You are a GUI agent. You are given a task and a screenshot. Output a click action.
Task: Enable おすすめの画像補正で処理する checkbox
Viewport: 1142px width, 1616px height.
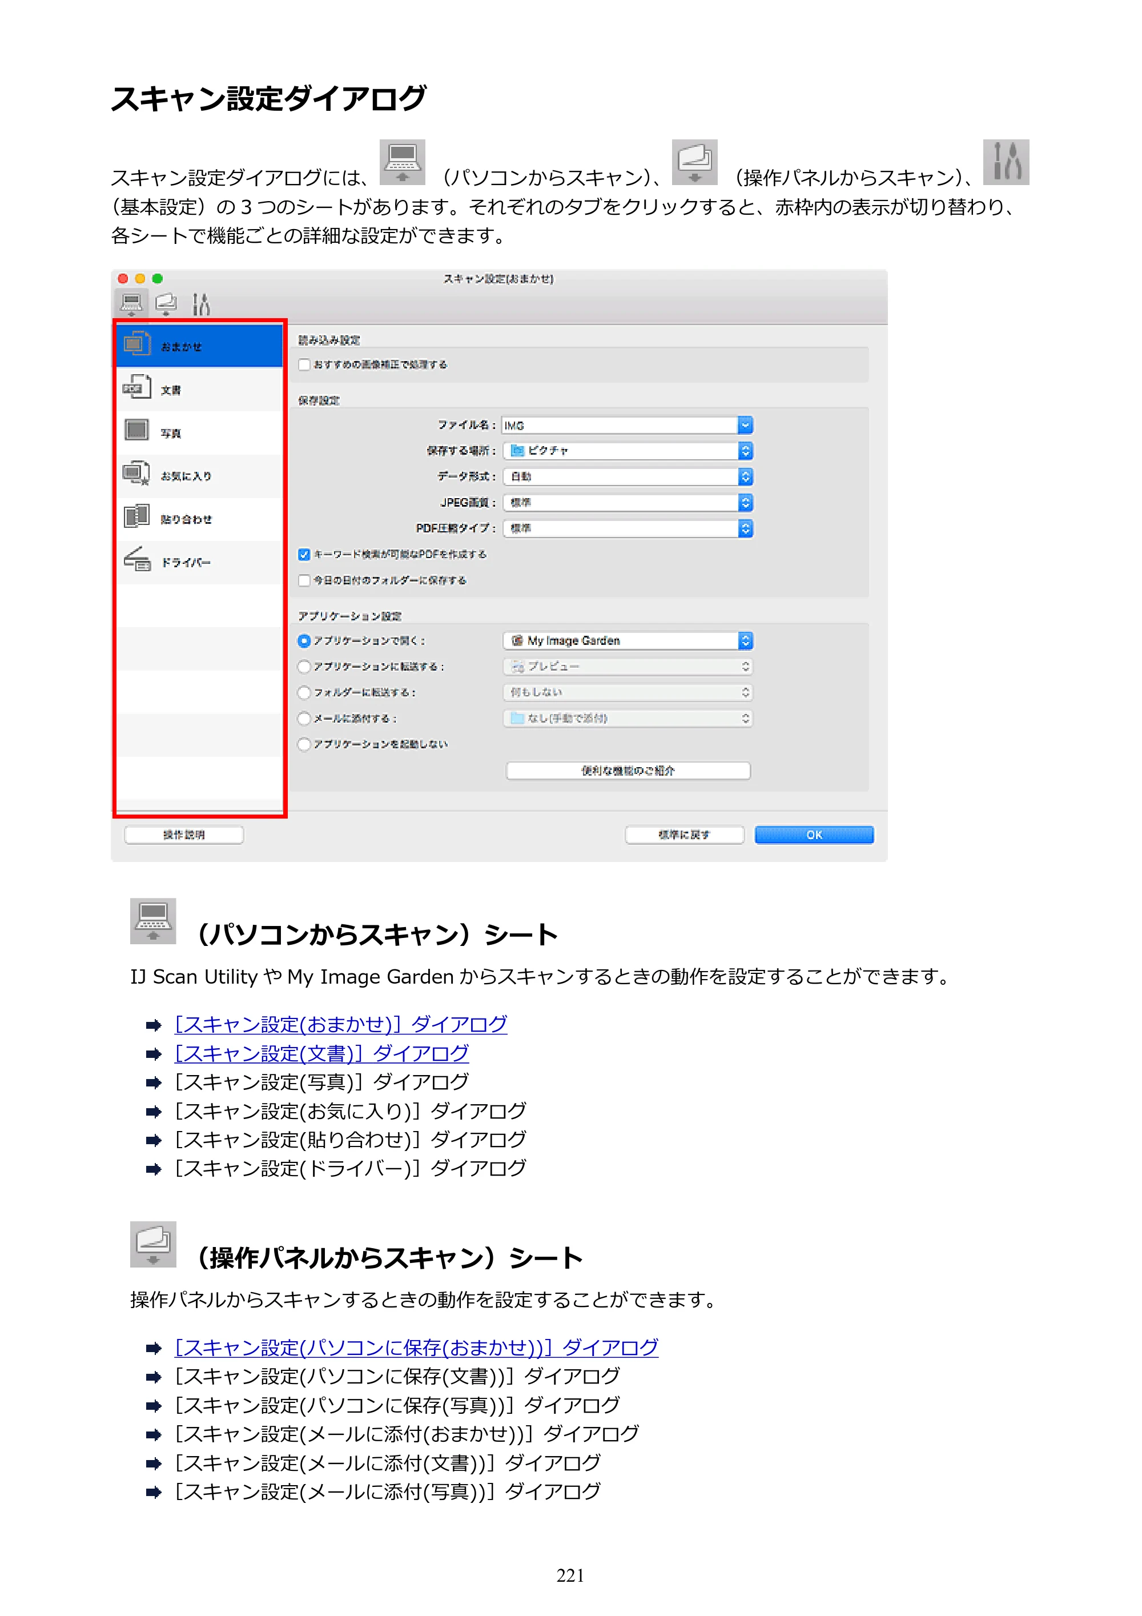(304, 364)
